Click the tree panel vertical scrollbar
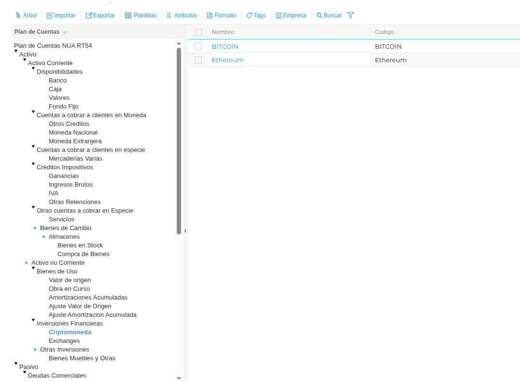Screen dimensions: 520x381 pyautogui.click(x=179, y=140)
